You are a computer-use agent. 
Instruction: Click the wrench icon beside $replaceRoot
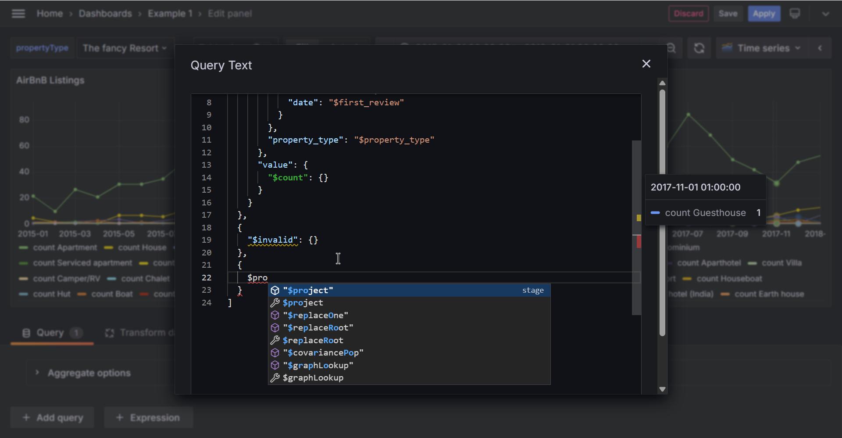coord(275,341)
